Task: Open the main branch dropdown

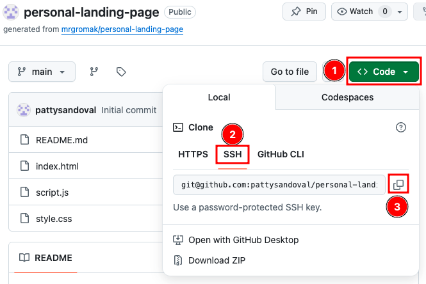Action: point(42,72)
